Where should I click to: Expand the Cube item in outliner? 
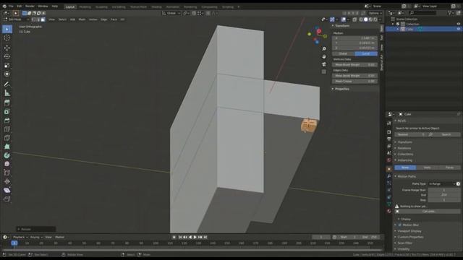pyautogui.click(x=397, y=29)
